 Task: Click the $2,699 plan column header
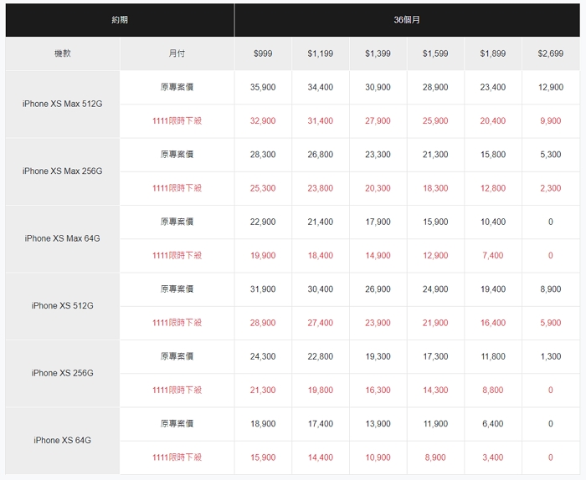[551, 54]
